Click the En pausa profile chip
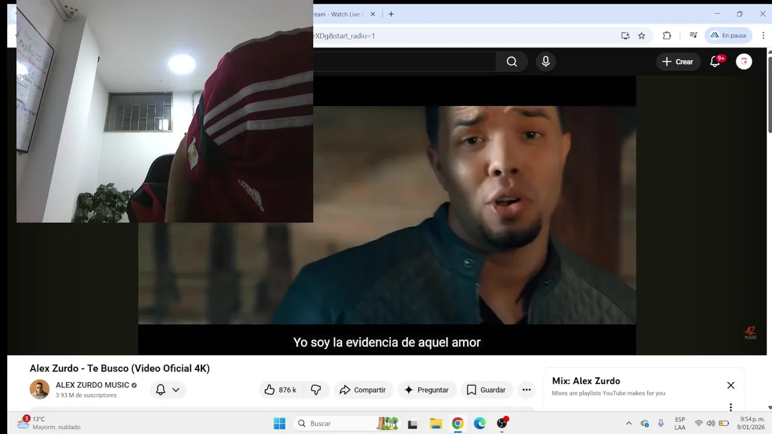Screen dimensions: 772x434 (728, 36)
